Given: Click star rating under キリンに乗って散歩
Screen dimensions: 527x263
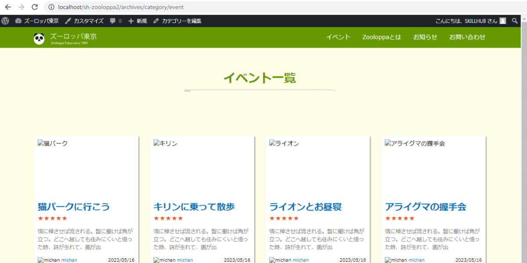Looking at the screenshot, I should [x=168, y=218].
